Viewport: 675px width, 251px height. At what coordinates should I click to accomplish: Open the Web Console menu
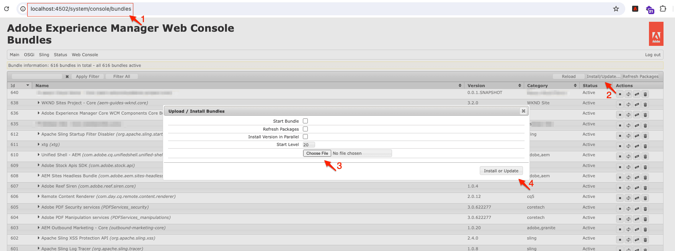(x=85, y=55)
